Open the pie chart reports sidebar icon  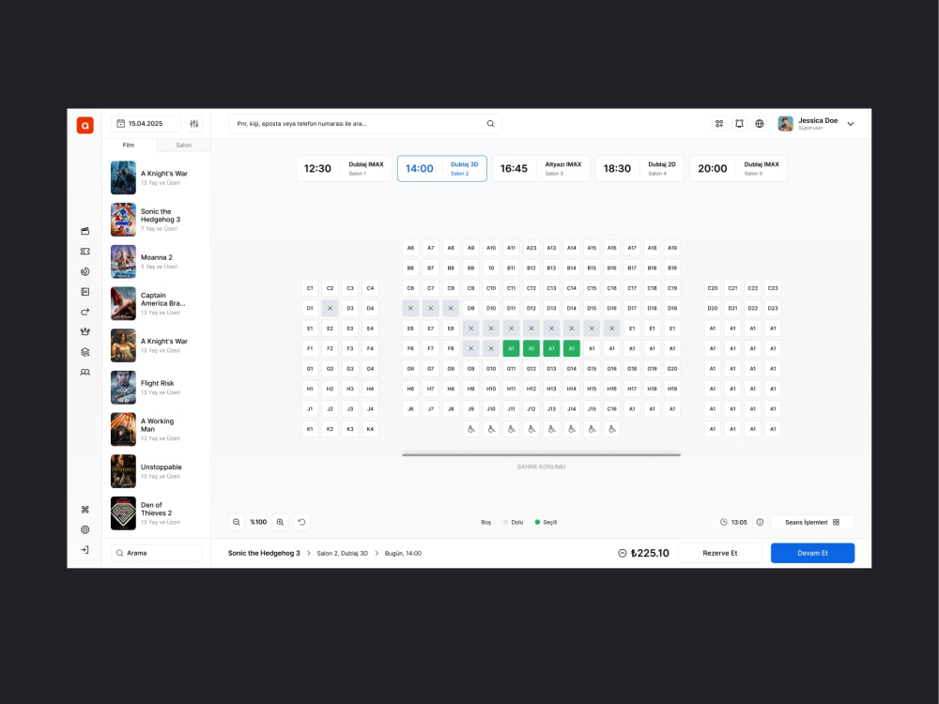85,272
